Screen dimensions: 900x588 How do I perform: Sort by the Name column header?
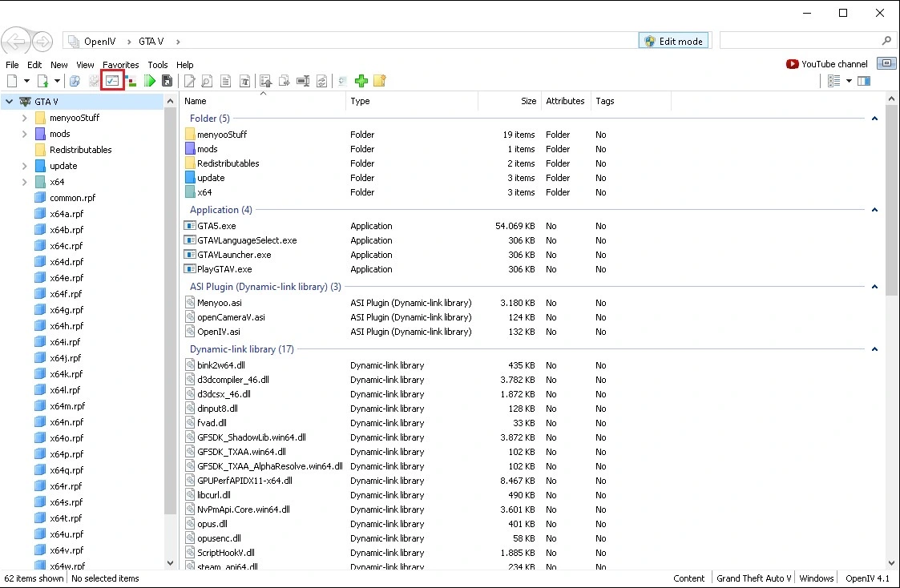[x=264, y=101]
